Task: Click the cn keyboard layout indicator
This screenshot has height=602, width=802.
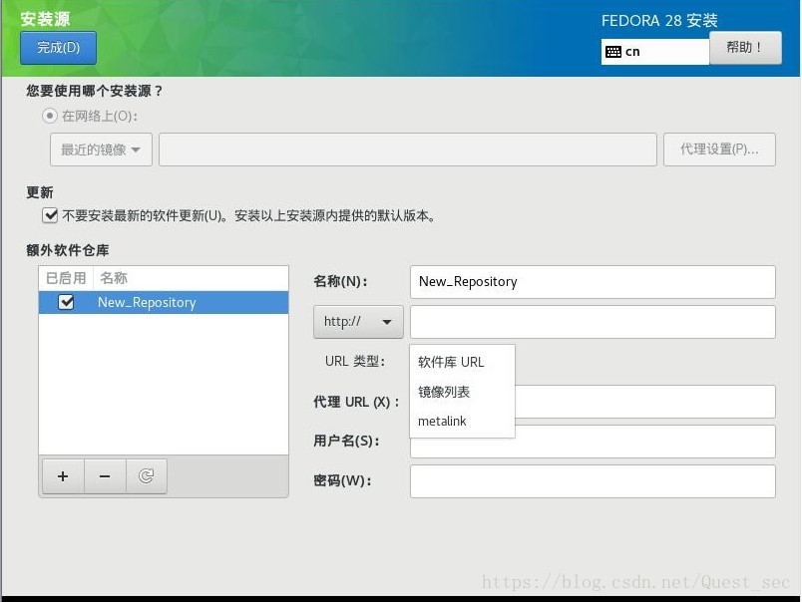Action: [x=655, y=52]
